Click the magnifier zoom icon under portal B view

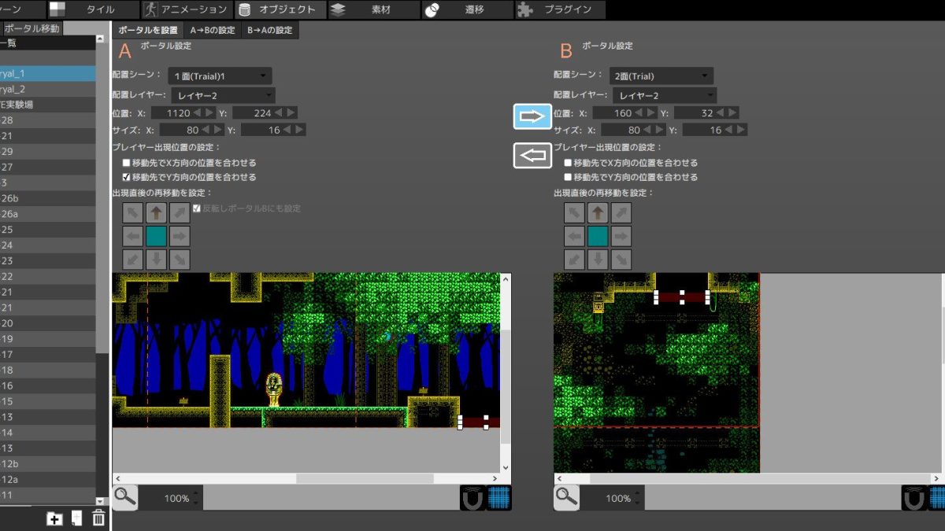point(565,497)
